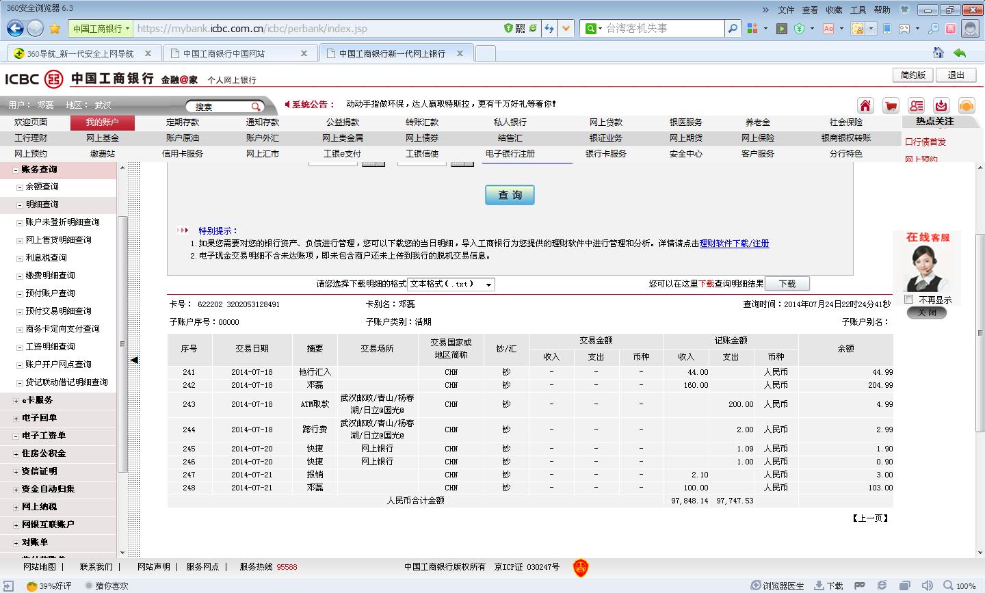This screenshot has height=593, width=985.
Task: Click the yellow star favorites icon
Action: click(55, 28)
